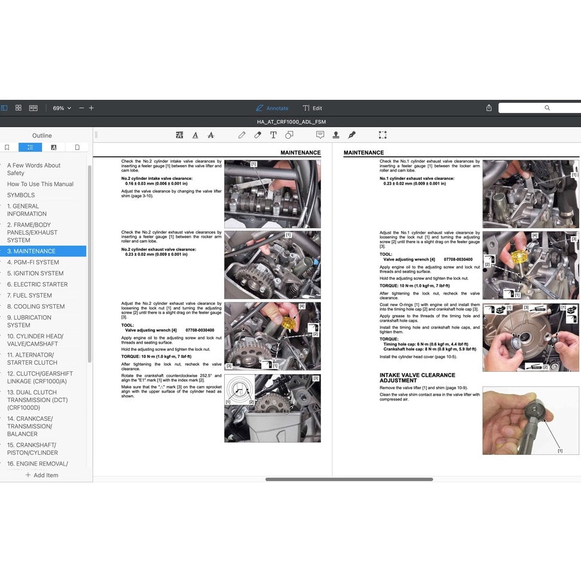581x581 pixels.
Task: Select the pen drawing tool
Action: point(241,135)
